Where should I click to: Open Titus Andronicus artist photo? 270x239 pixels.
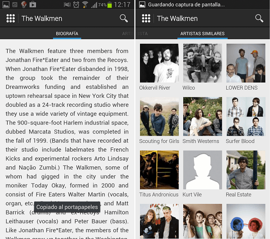159,170
